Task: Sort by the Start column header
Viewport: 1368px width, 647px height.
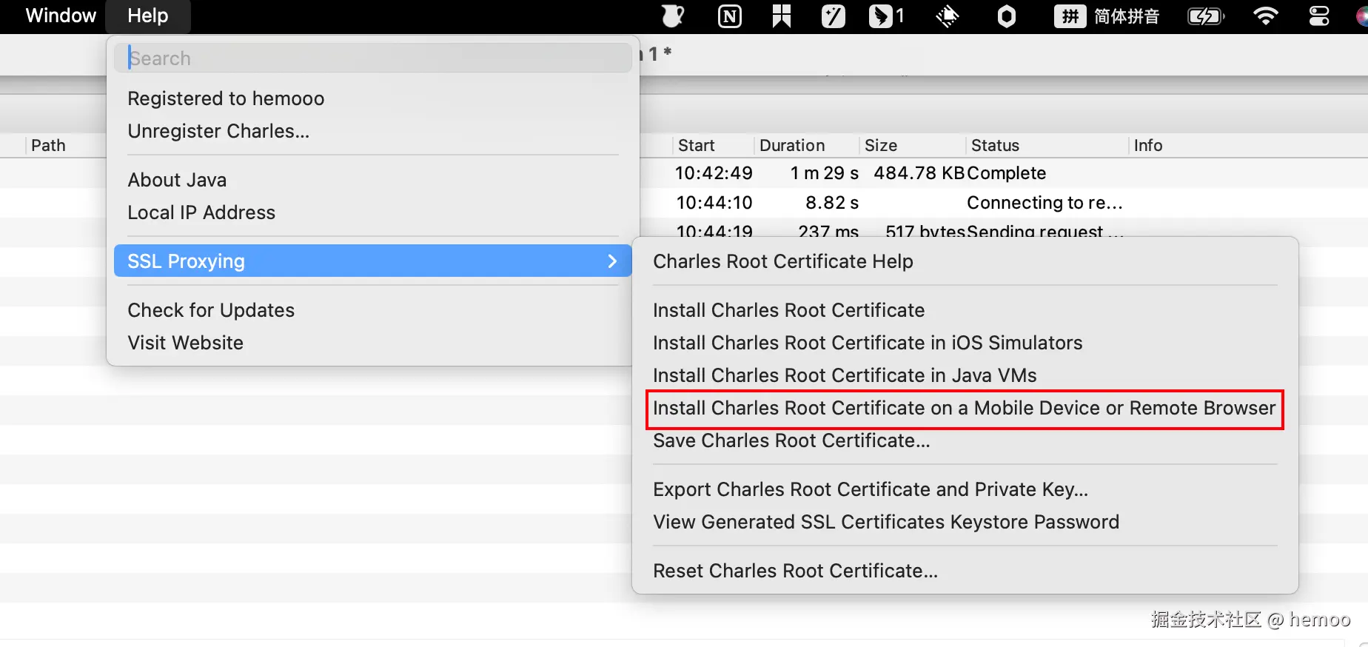Action: coord(697,145)
